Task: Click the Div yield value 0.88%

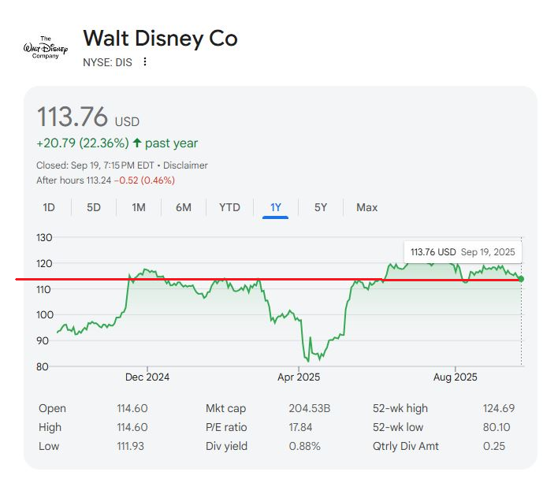Action: click(x=304, y=446)
